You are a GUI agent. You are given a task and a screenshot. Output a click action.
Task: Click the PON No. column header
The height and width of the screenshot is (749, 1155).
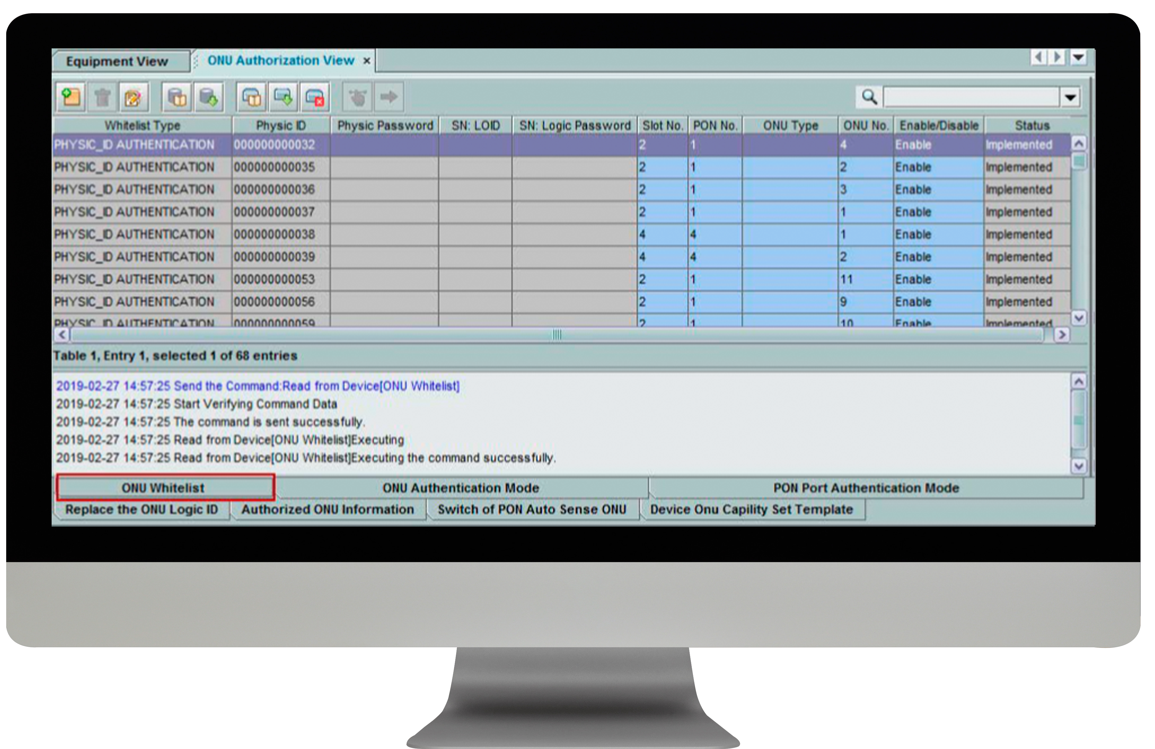pos(715,125)
